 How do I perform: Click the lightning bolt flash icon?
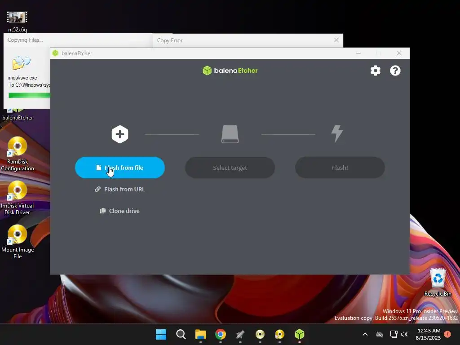coord(337,134)
